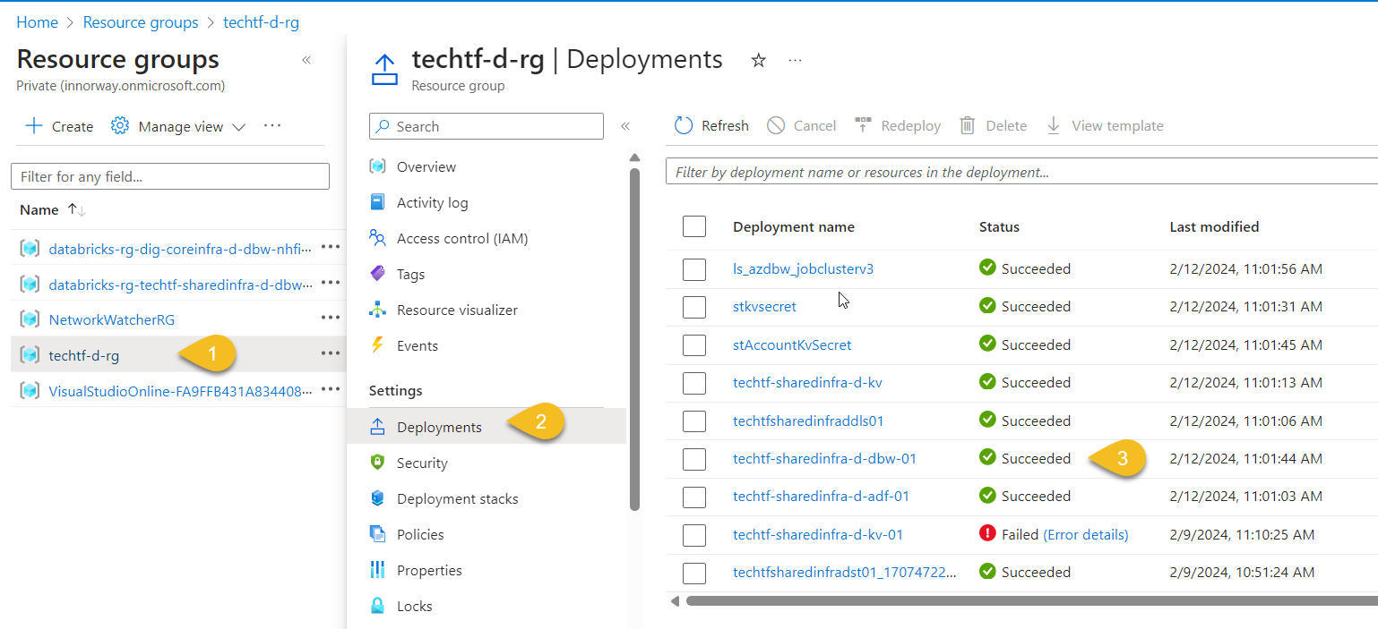
Task: Open Resource visualizer from the sidebar
Action: click(457, 310)
